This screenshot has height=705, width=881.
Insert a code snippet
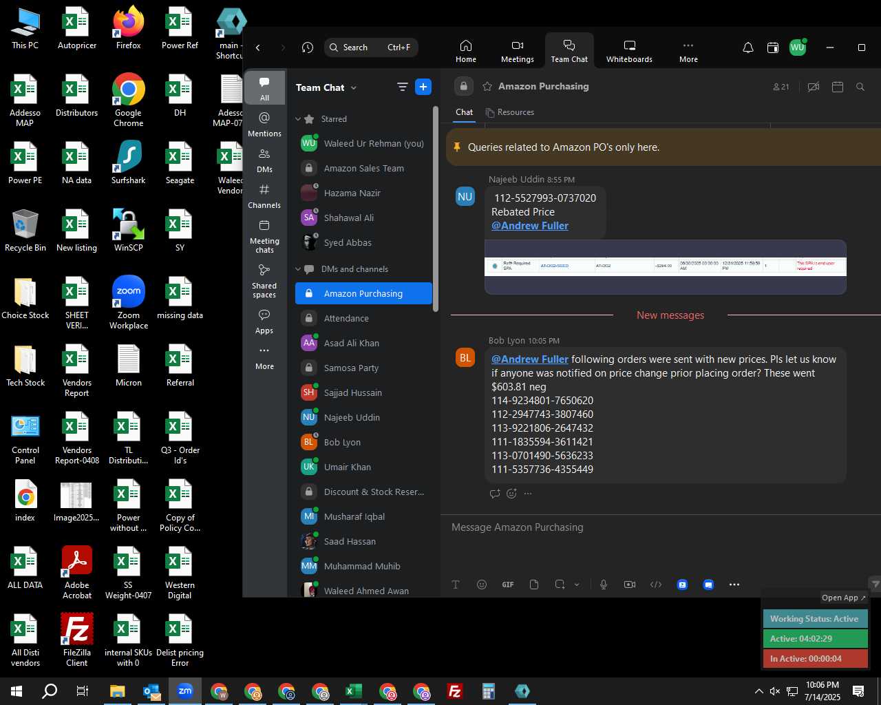point(656,585)
